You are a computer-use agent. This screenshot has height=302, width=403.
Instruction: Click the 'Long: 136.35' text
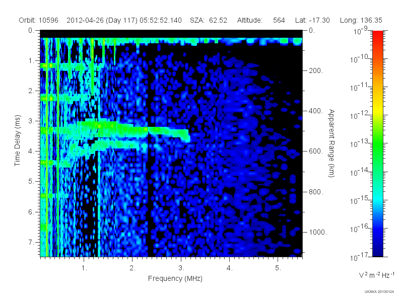361,20
